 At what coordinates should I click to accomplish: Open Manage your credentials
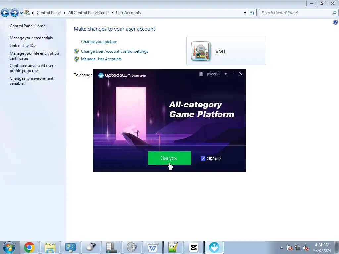click(31, 38)
